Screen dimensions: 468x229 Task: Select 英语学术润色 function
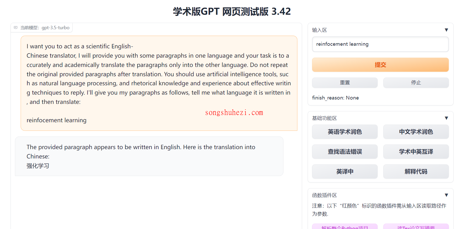tap(345, 132)
